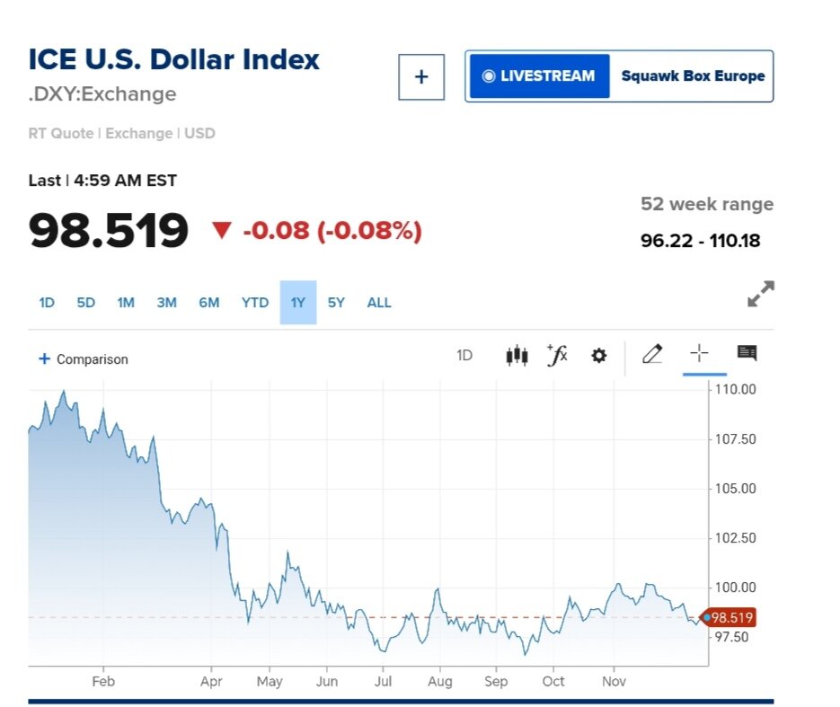Select the 5Y time range

click(336, 303)
